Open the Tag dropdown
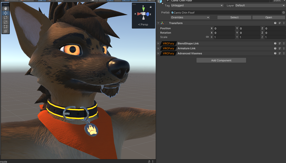Image resolution: width=286 pixels, height=163 pixels. pyautogui.click(x=197, y=5)
